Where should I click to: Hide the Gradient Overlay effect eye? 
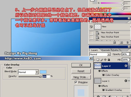(x=104, y=90)
